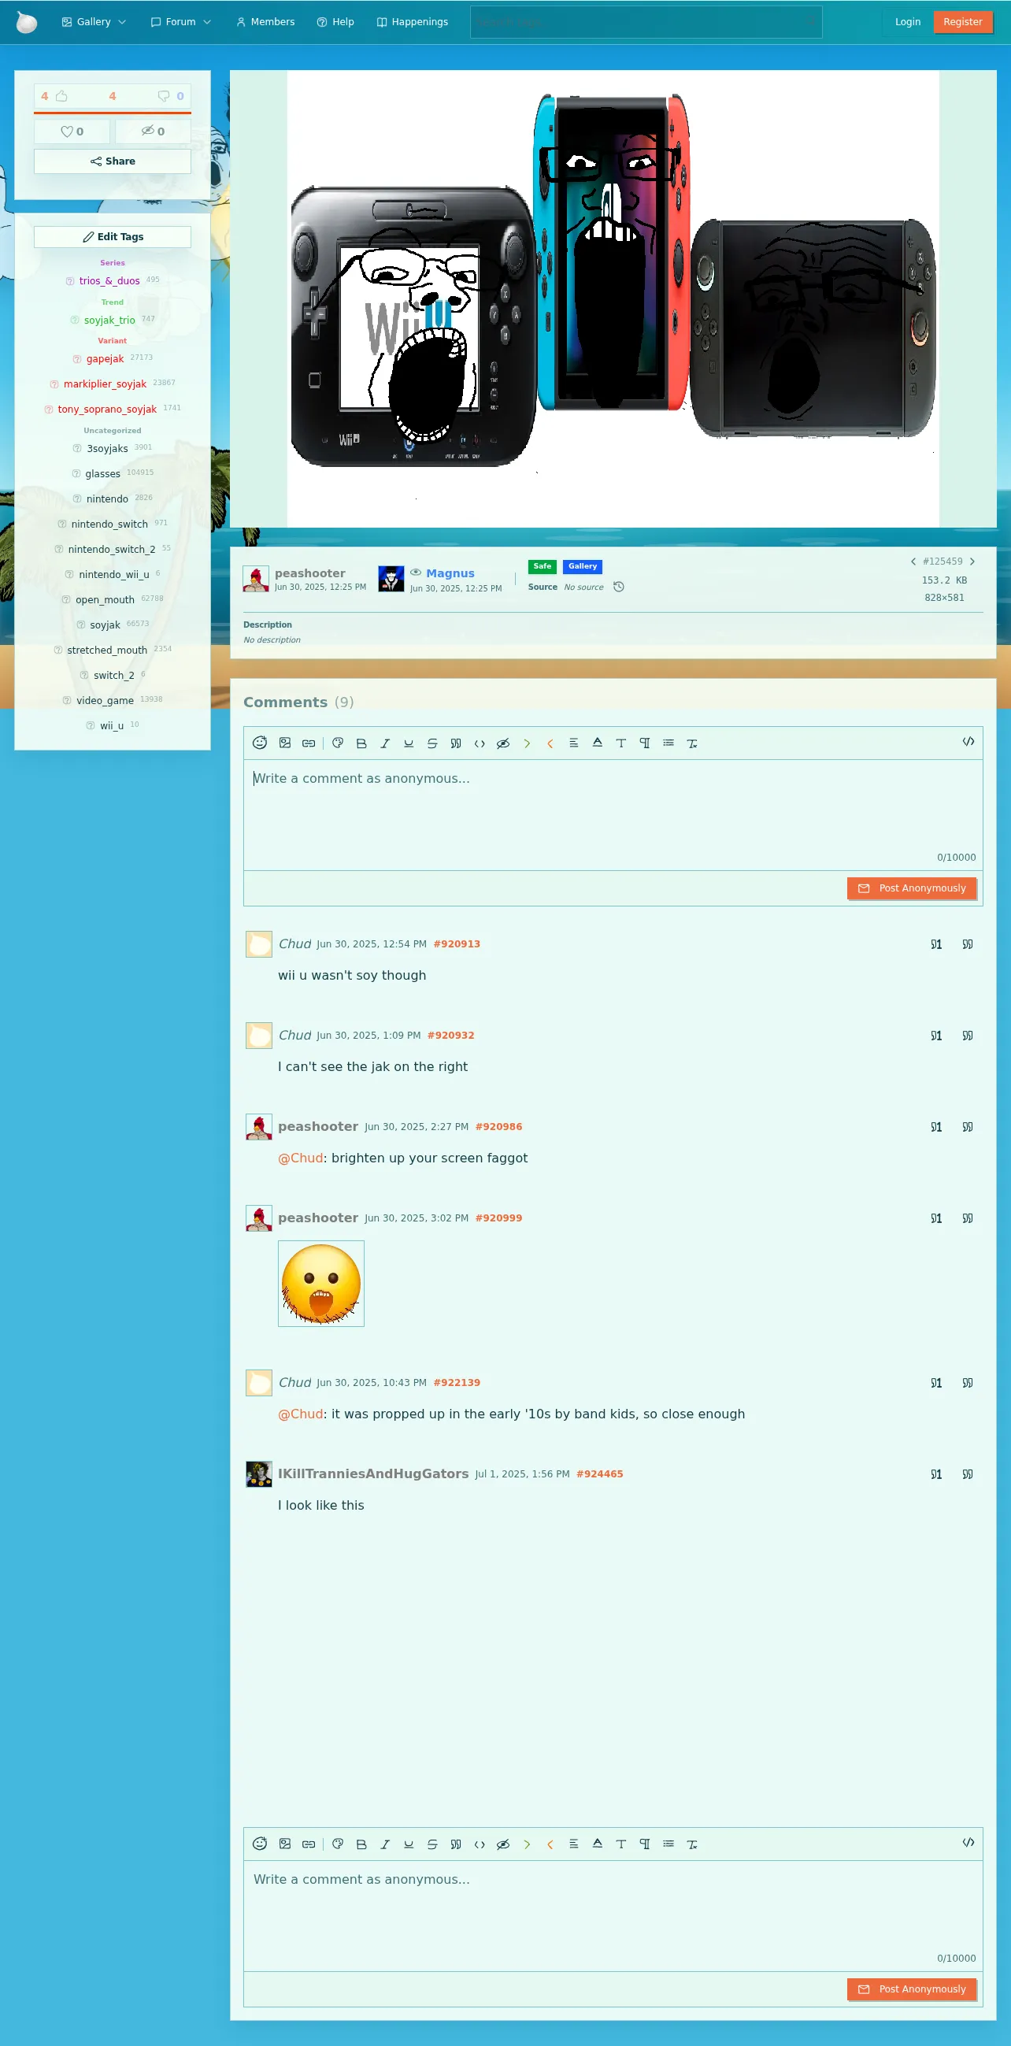The height and width of the screenshot is (2046, 1011).
Task: Favorite the post with the heart button
Action: pyautogui.click(x=72, y=131)
